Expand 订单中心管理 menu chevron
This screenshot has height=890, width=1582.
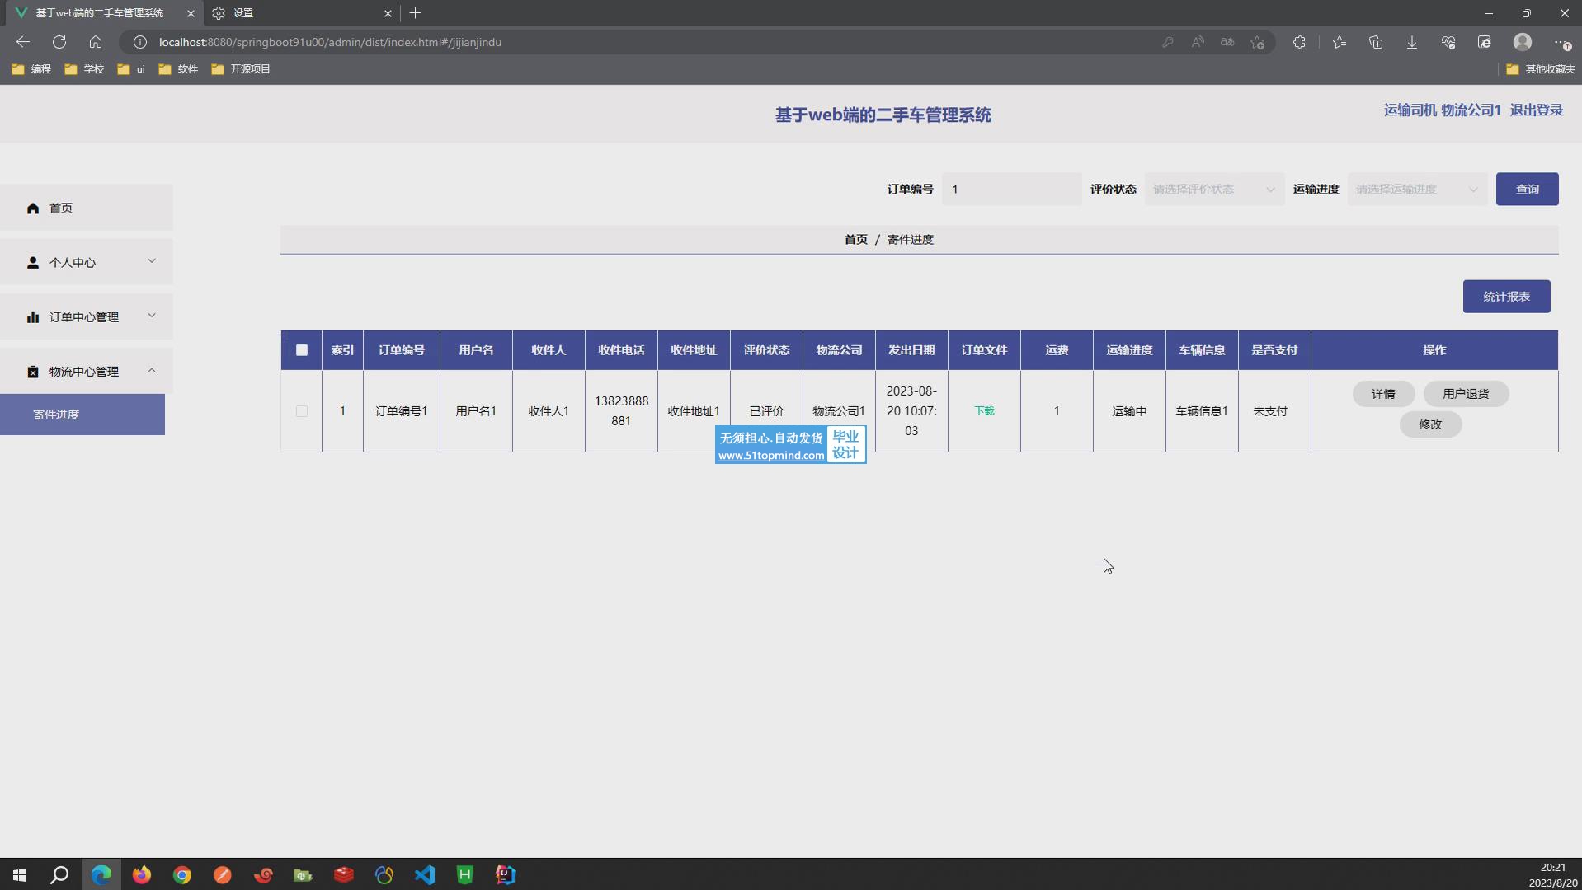pyautogui.click(x=152, y=316)
